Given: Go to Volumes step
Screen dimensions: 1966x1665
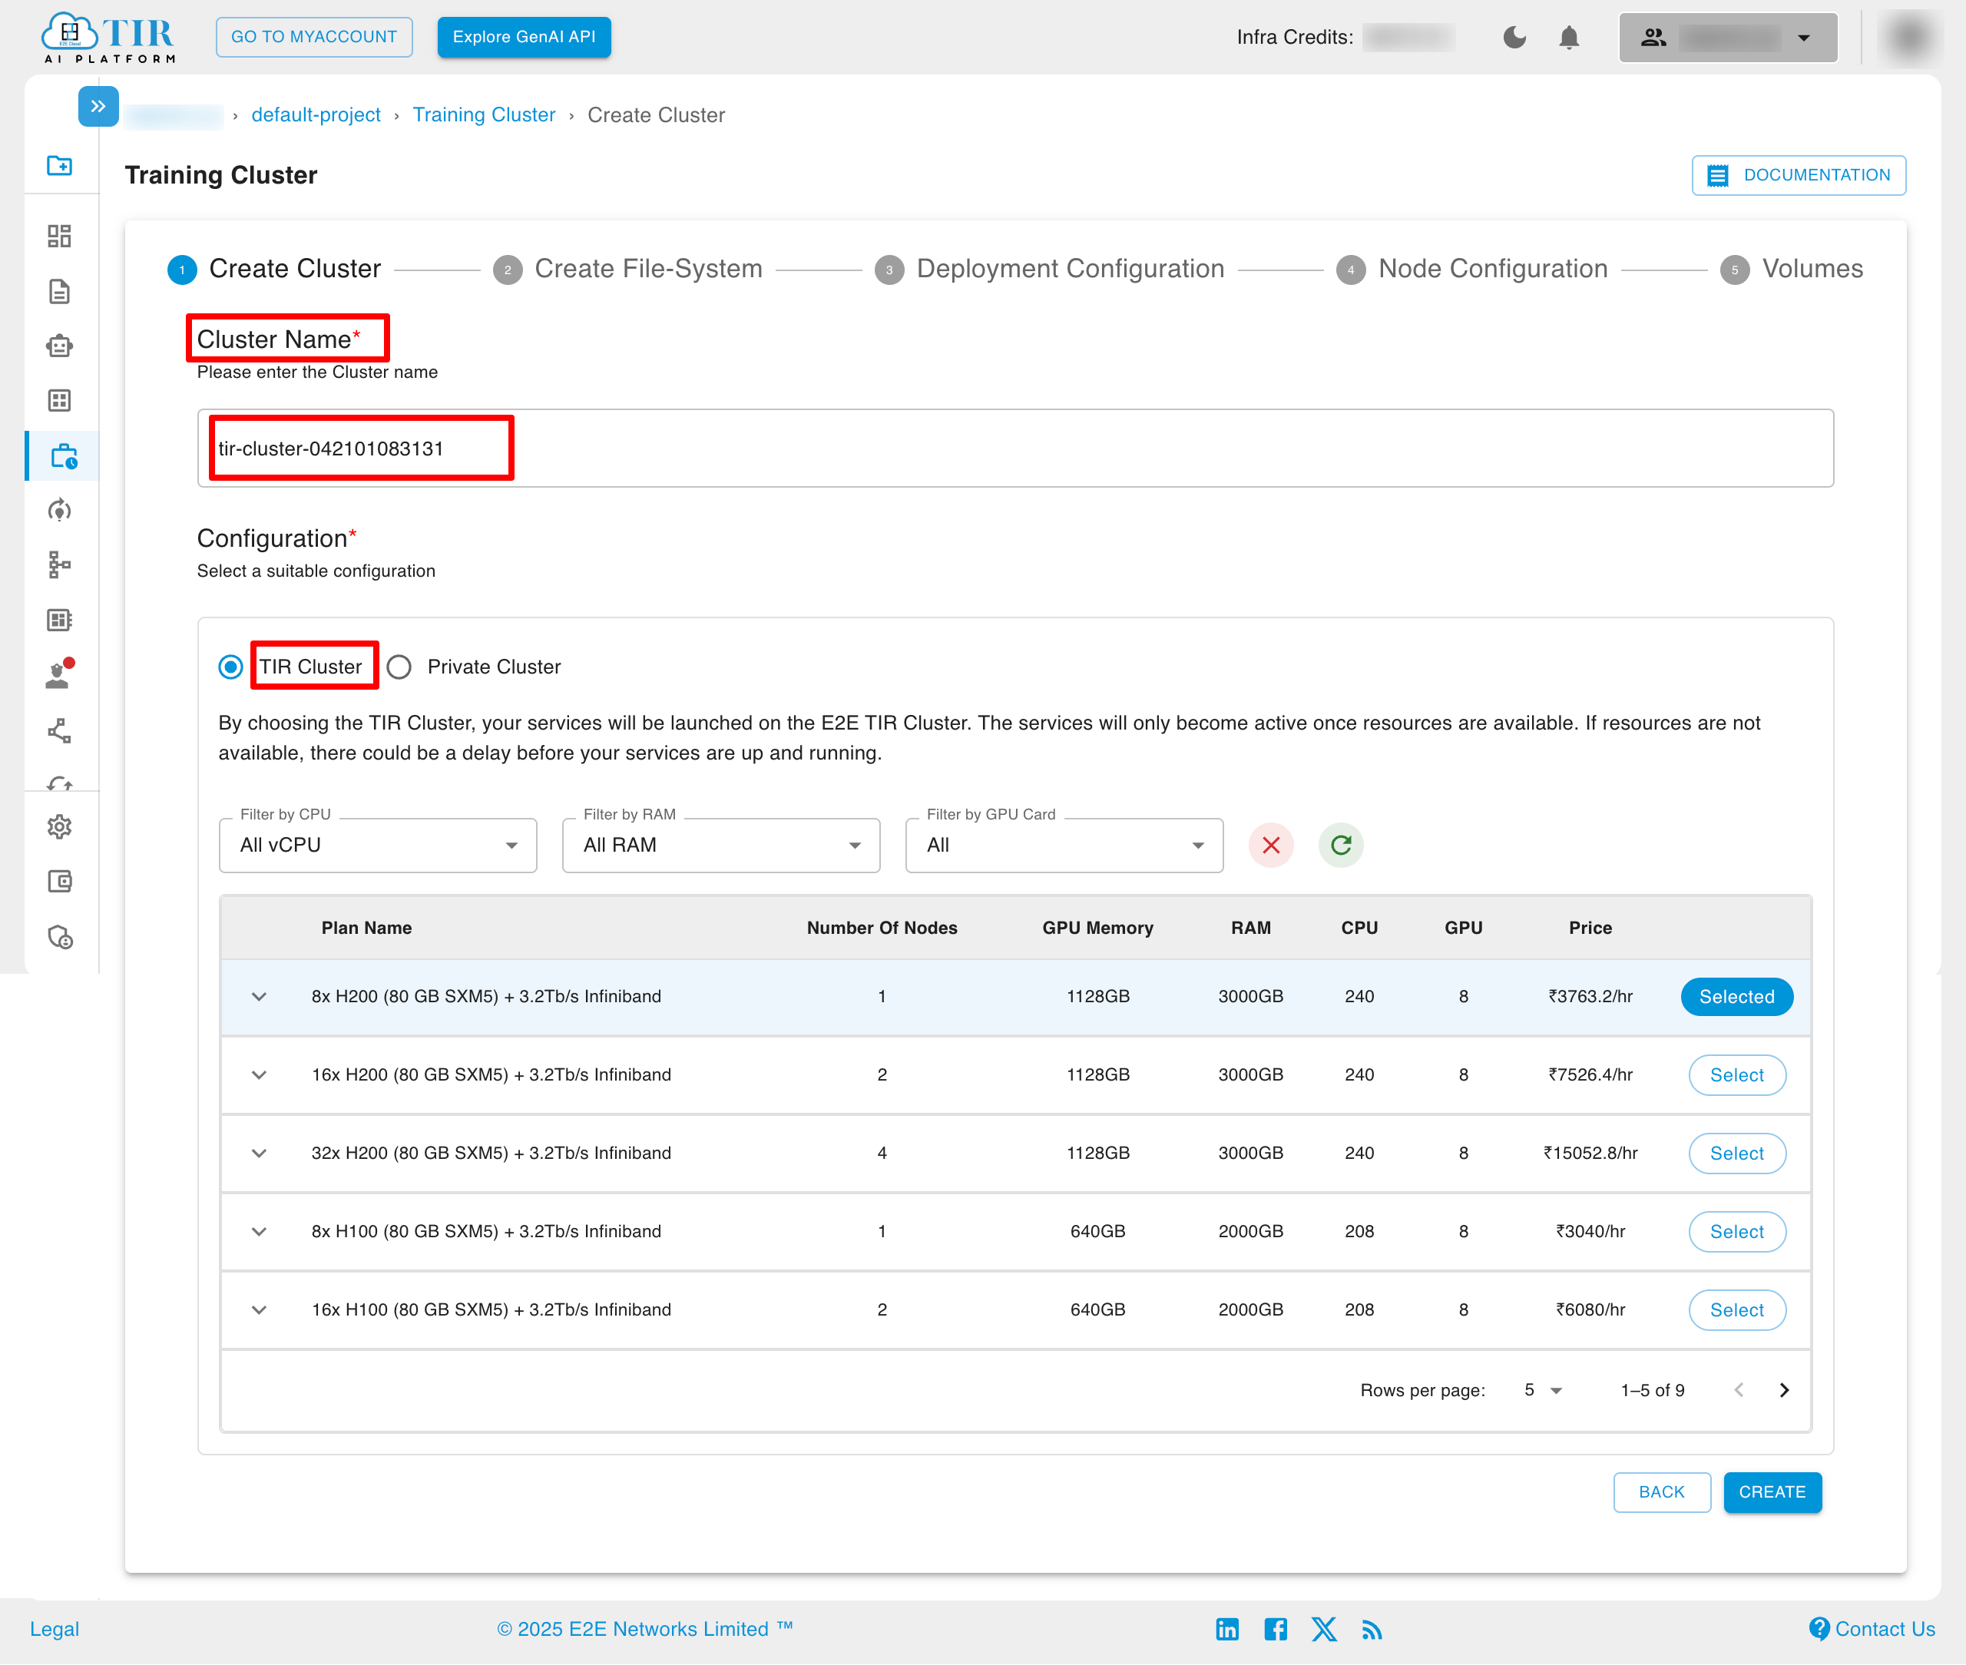Looking at the screenshot, I should click(x=1792, y=269).
